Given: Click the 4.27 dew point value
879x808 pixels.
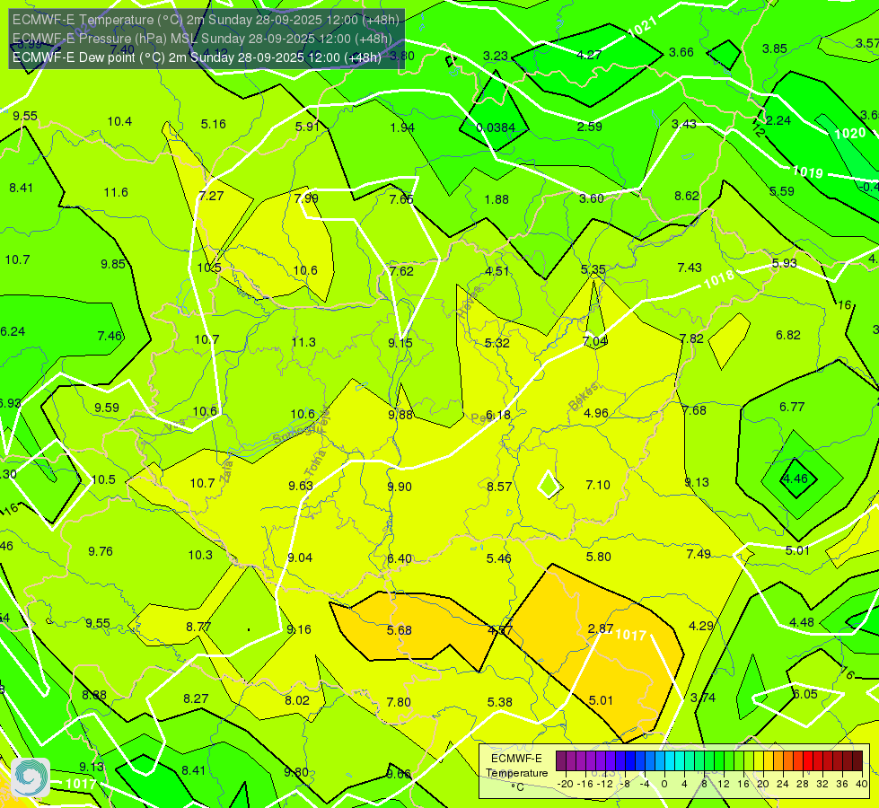Looking at the screenshot, I should click(x=589, y=55).
